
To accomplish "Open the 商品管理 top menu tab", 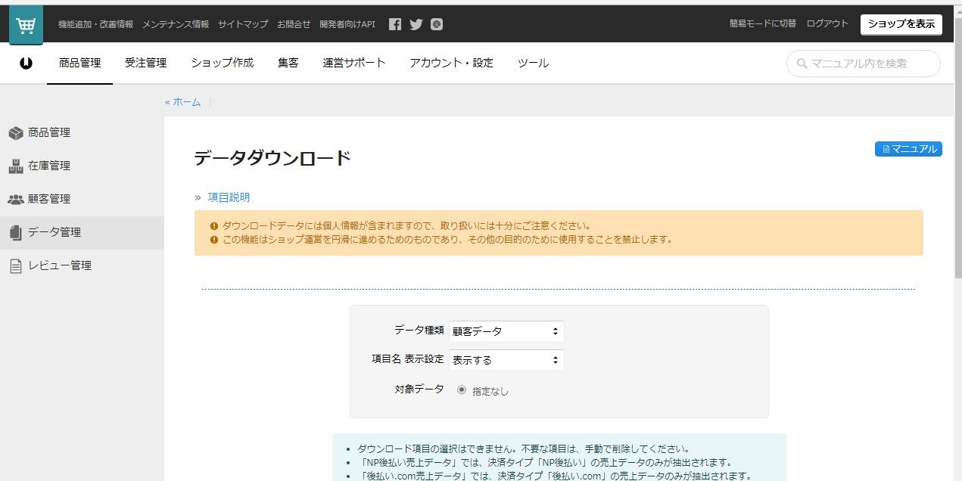I will pos(79,63).
